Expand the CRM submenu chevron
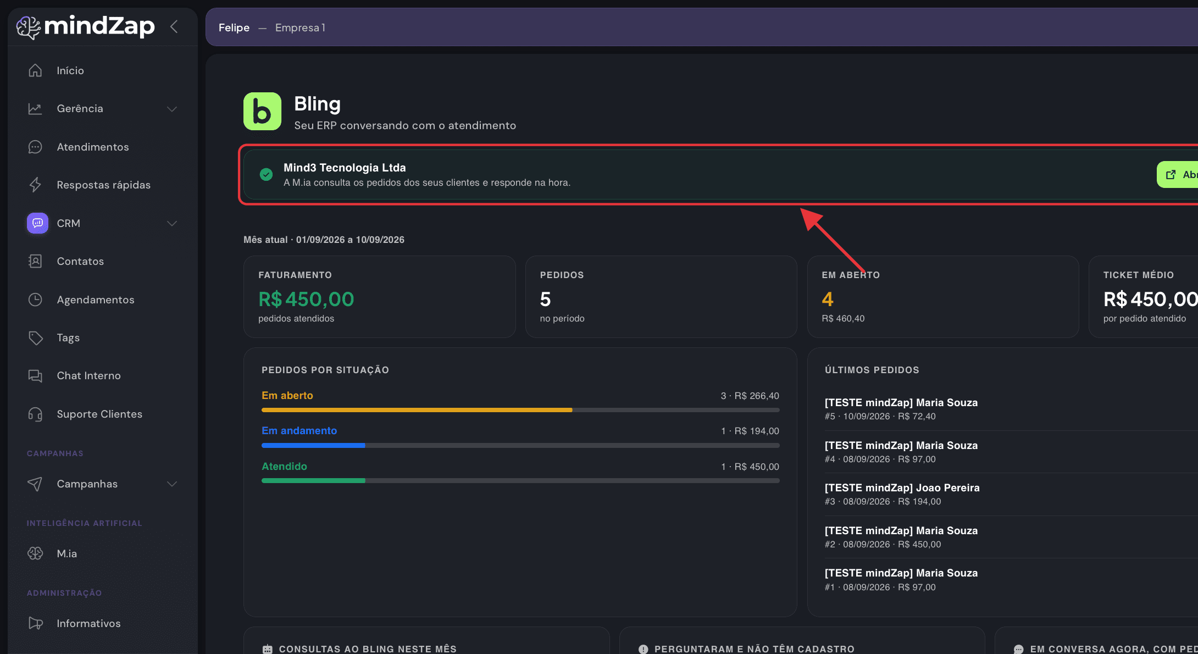 tap(172, 223)
